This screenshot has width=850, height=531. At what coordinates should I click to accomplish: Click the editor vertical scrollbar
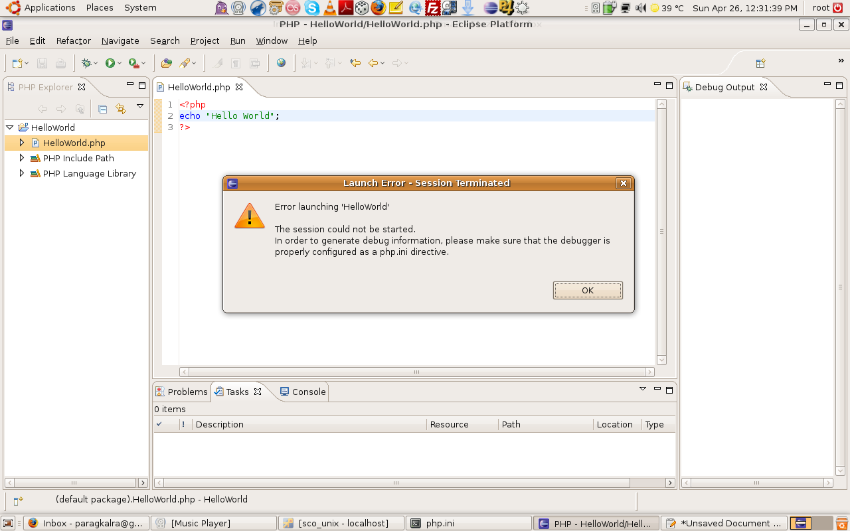(x=661, y=232)
